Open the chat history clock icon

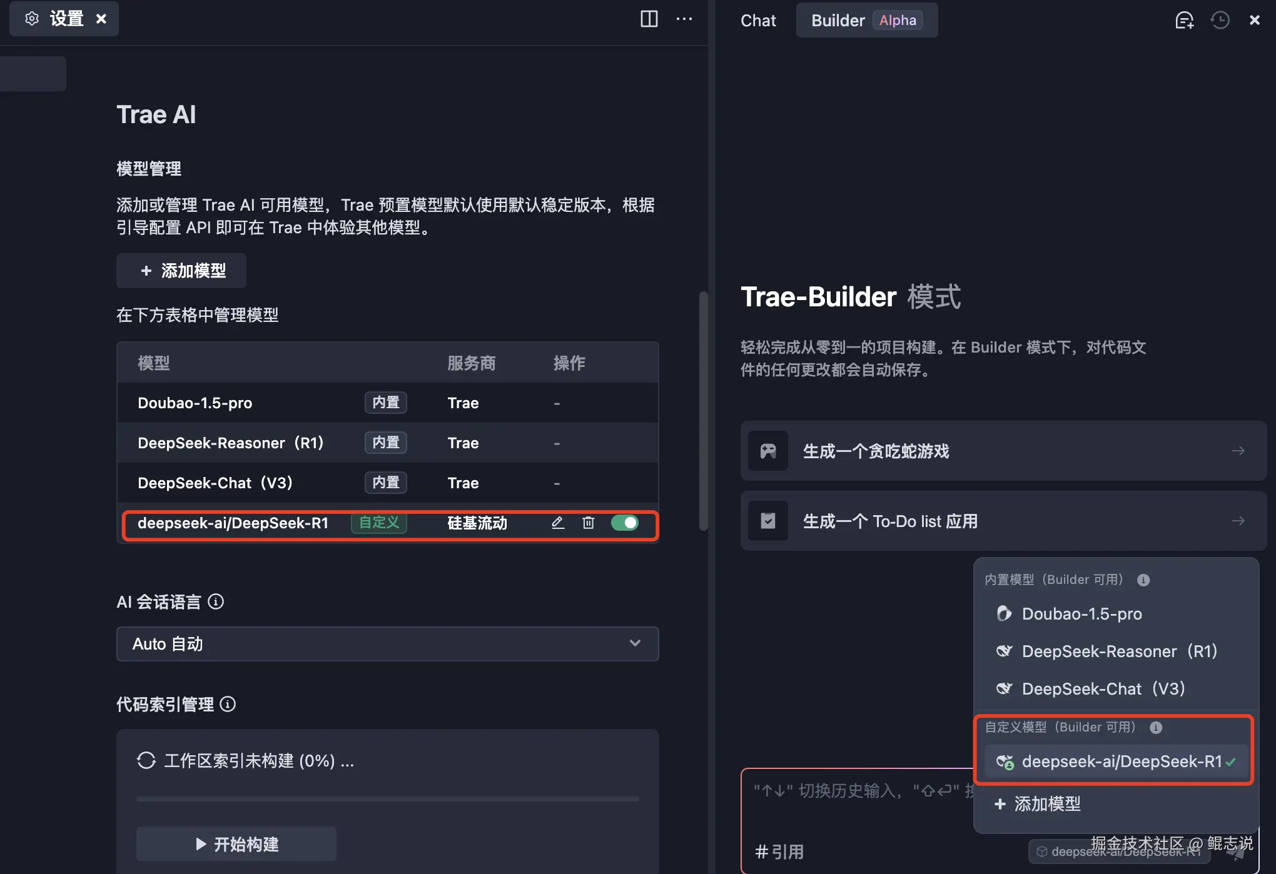tap(1220, 20)
